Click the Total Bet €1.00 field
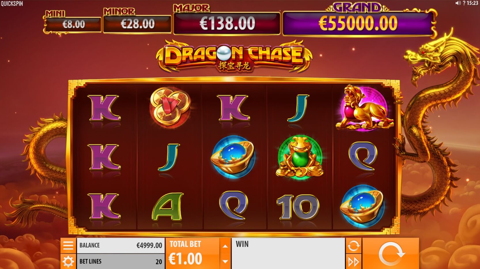The height and width of the screenshot is (269, 480). pyautogui.click(x=192, y=253)
